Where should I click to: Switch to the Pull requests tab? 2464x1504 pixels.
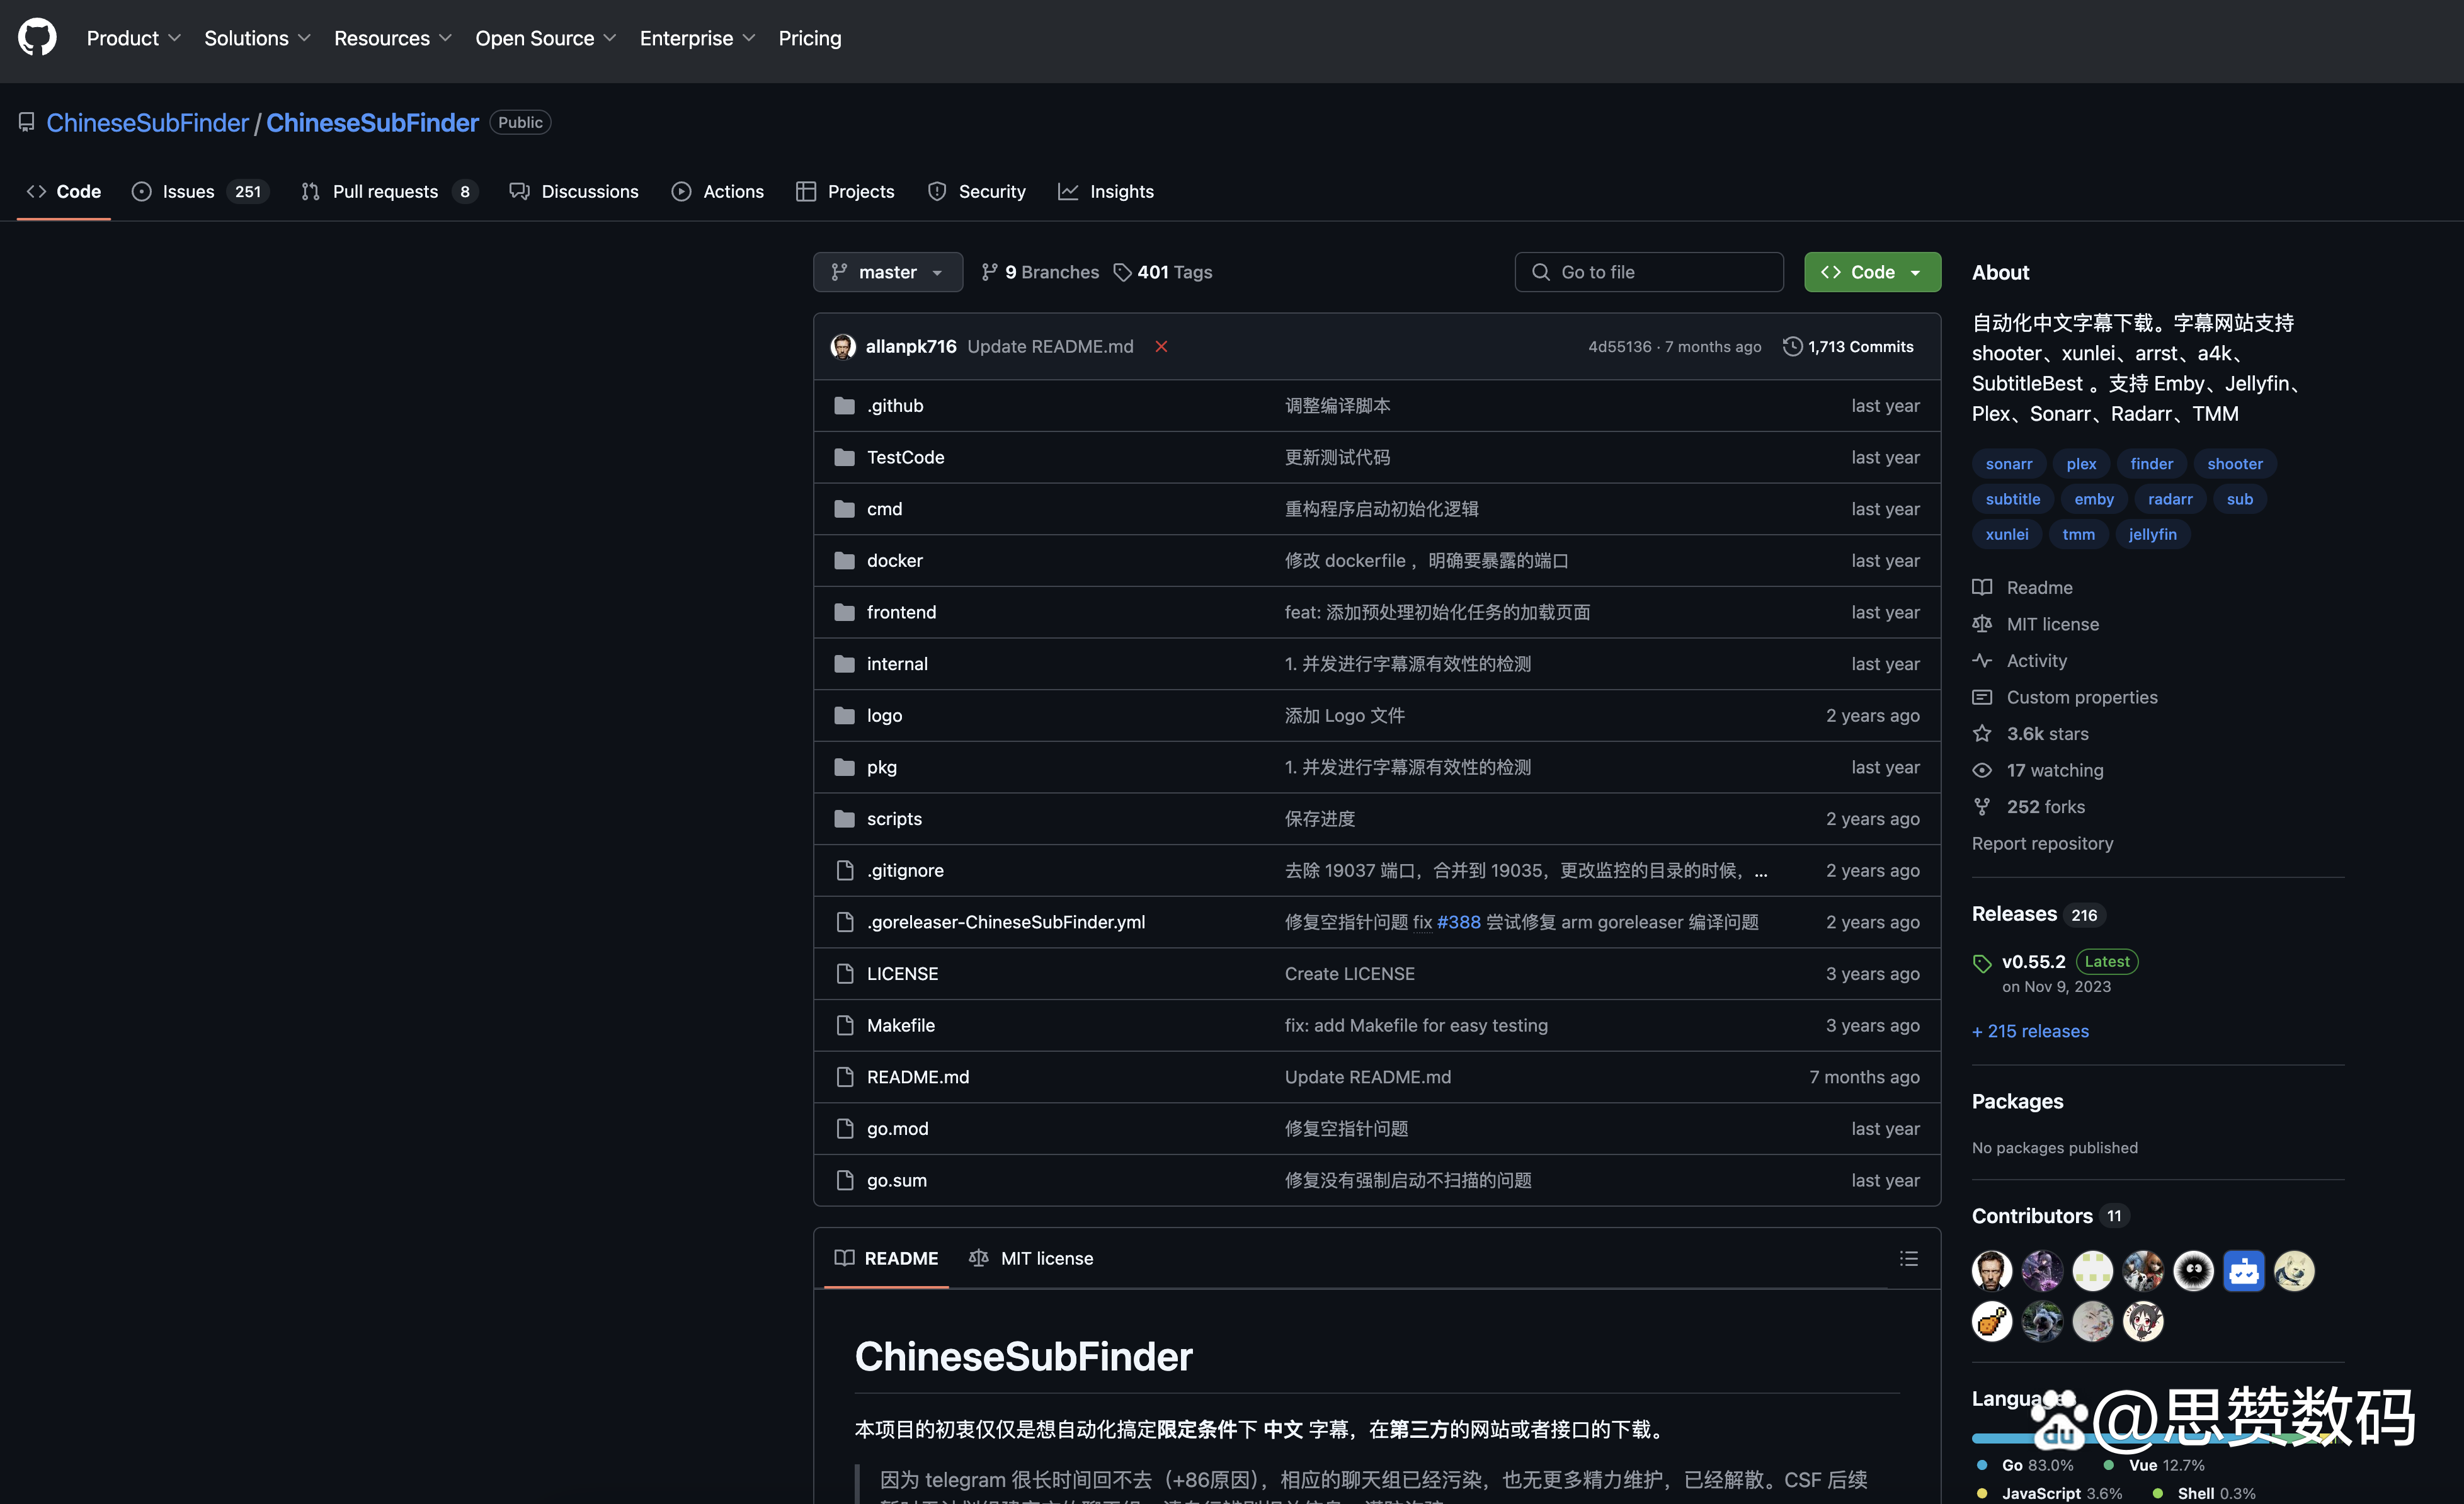click(x=389, y=191)
